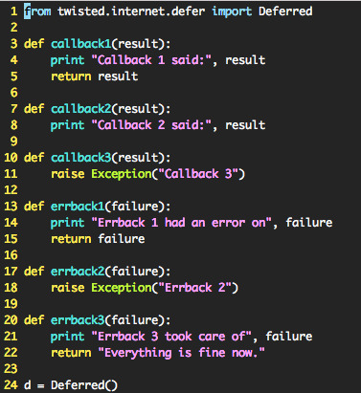Click line number 7 in the gutter

(13, 109)
